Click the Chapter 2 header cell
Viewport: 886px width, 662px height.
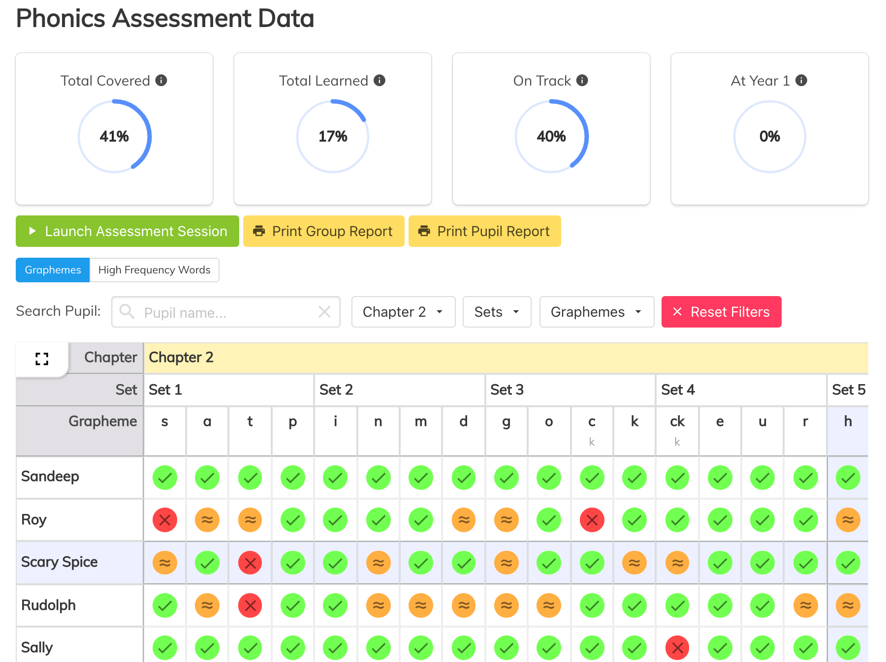tap(506, 358)
